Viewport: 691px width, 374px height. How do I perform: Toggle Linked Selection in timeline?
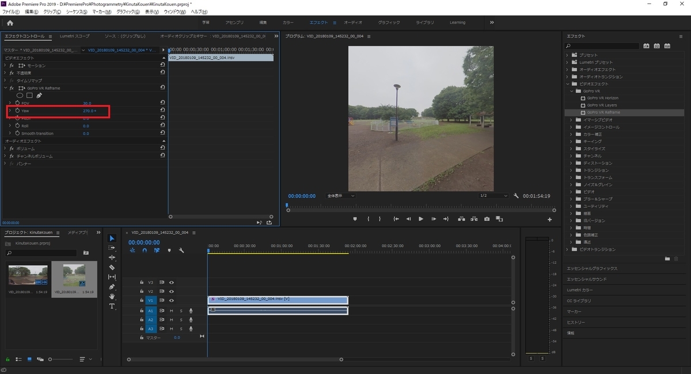[157, 250]
